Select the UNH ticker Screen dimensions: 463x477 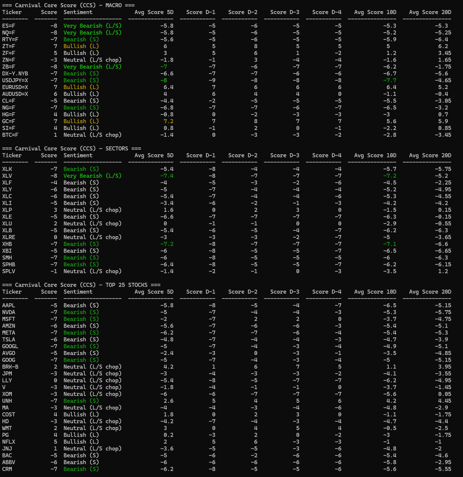7,401
